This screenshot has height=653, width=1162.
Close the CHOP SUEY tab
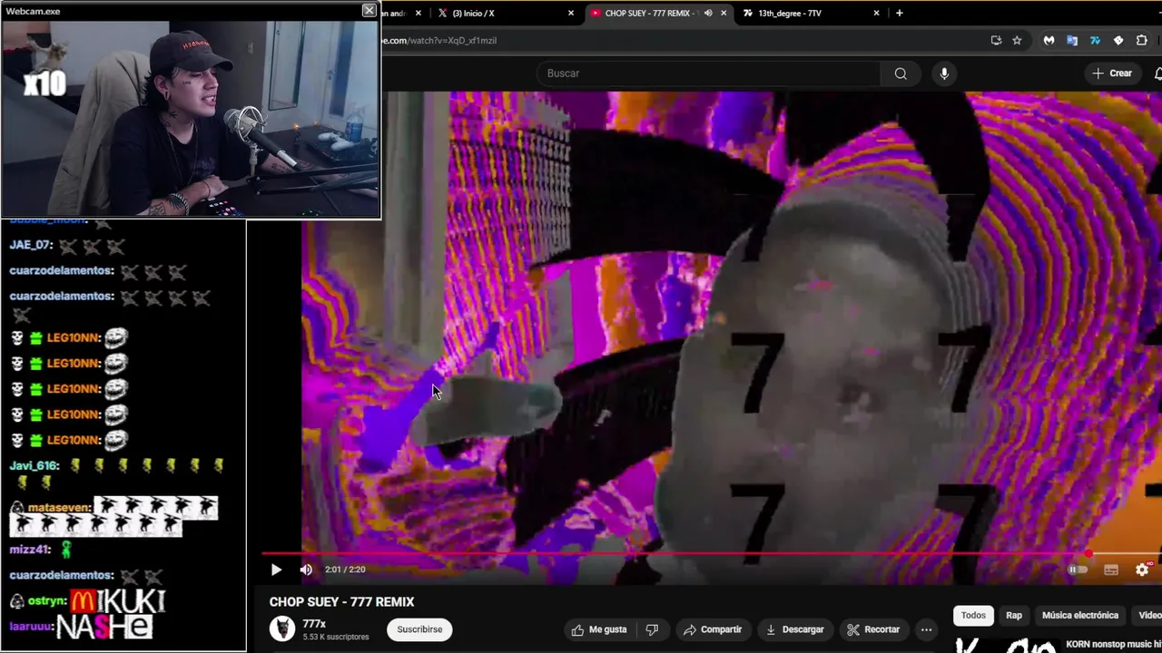point(724,13)
